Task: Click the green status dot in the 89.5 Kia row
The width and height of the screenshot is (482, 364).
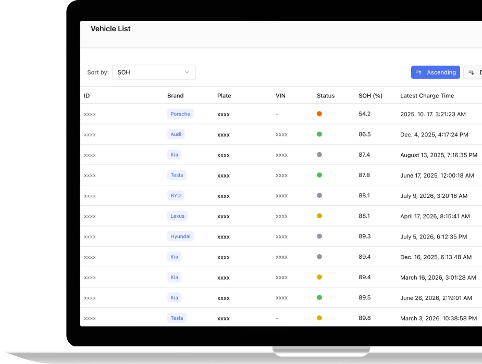Action: pyautogui.click(x=319, y=298)
